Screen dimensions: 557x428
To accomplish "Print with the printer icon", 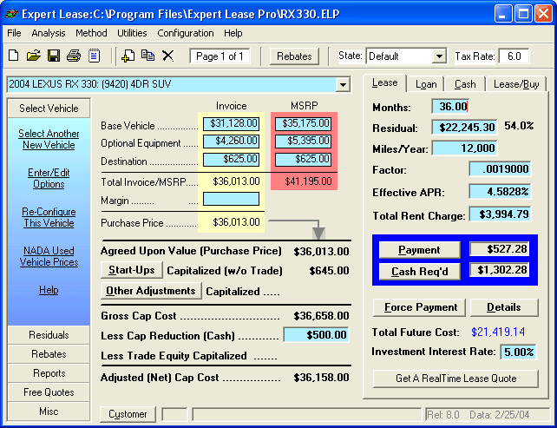I will 74,56.
